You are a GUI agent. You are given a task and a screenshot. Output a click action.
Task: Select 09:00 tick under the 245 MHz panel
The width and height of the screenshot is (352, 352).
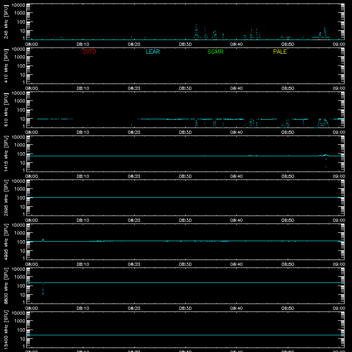(339, 44)
